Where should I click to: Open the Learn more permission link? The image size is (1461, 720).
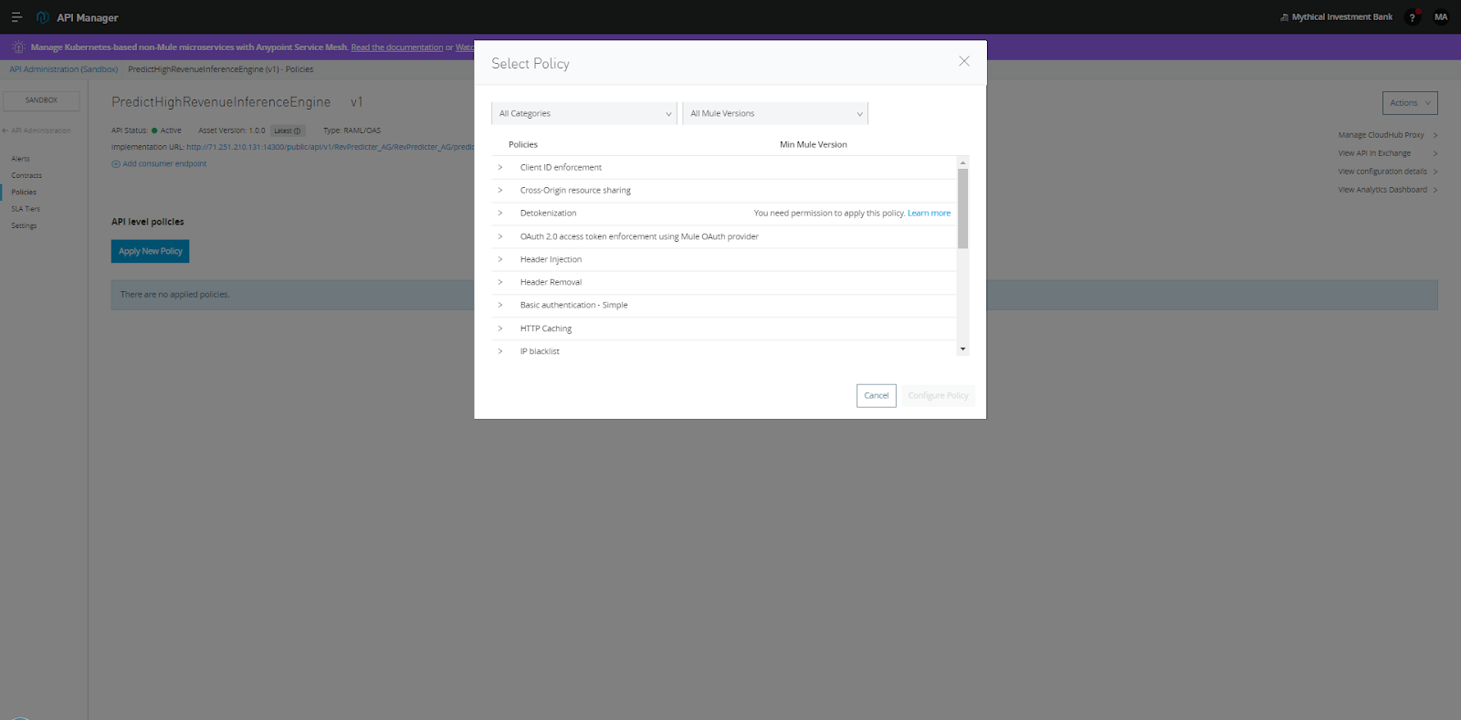point(929,213)
